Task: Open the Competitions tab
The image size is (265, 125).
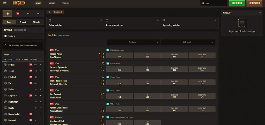Action: point(64,35)
